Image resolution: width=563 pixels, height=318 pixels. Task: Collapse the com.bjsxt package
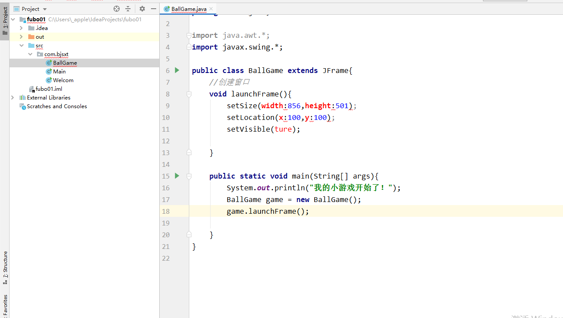(x=30, y=54)
